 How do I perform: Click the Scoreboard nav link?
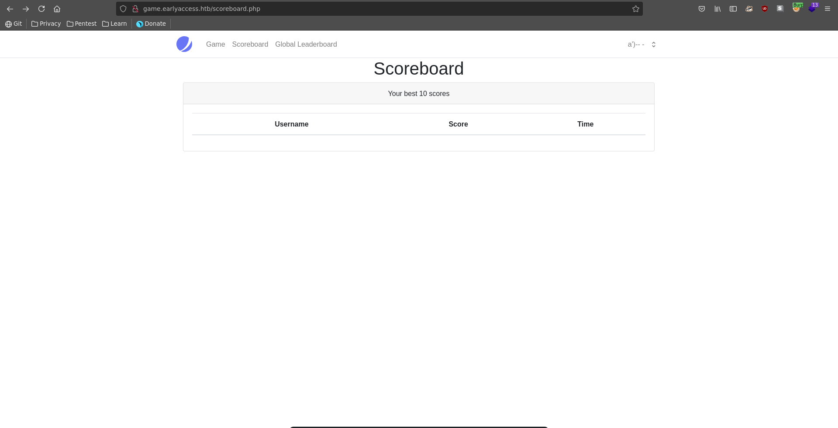point(250,45)
